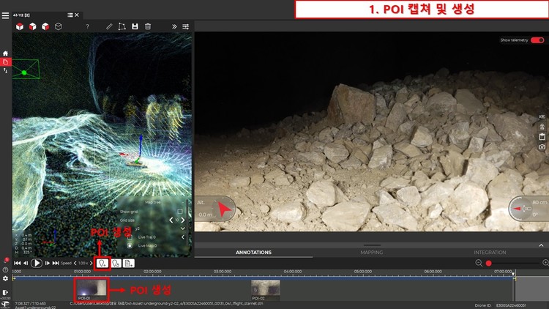Open the sidebar help circle icon
This screenshot has width=549, height=309.
(x=5, y=269)
